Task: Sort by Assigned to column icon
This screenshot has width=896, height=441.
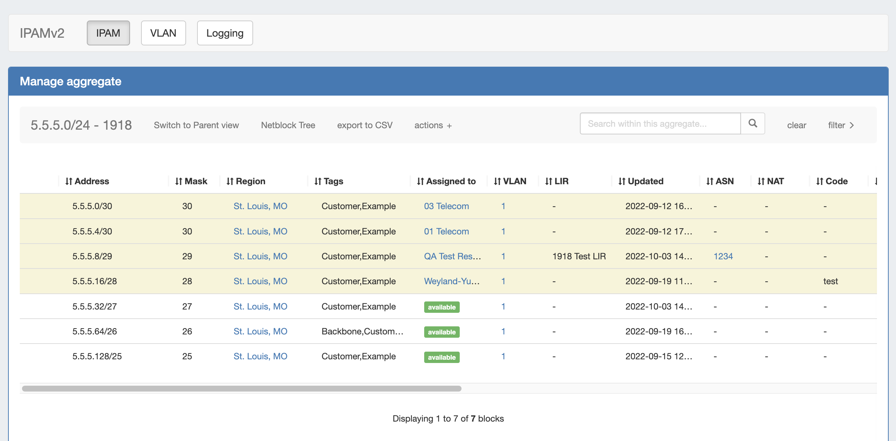Action: coord(420,181)
